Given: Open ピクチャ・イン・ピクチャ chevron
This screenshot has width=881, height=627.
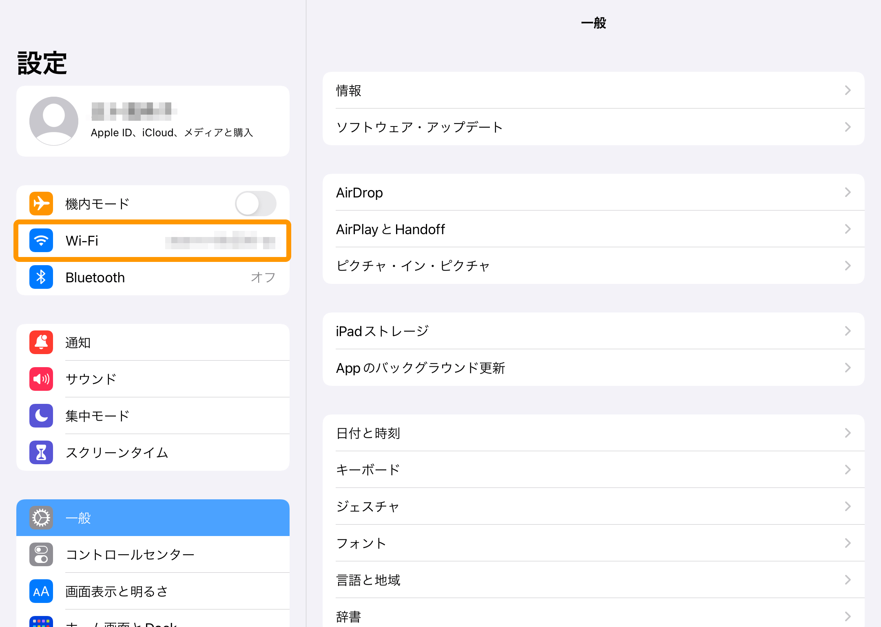Looking at the screenshot, I should point(848,266).
